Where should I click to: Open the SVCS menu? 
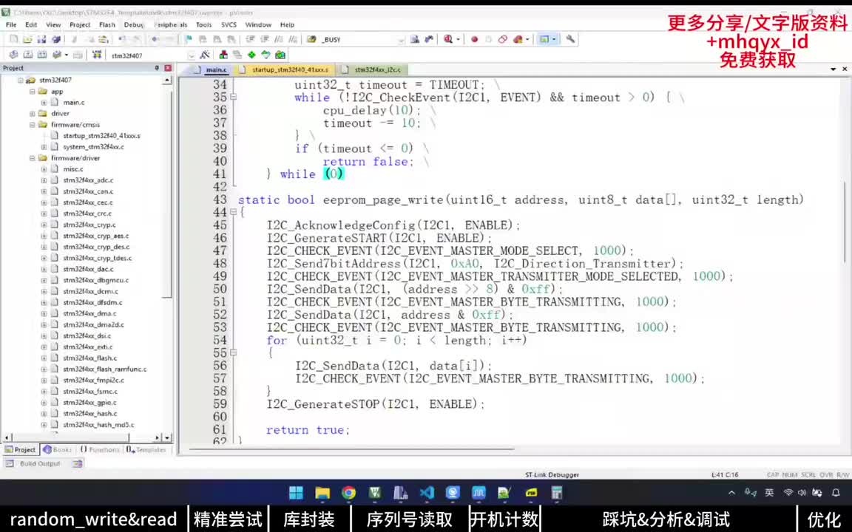pos(229,24)
